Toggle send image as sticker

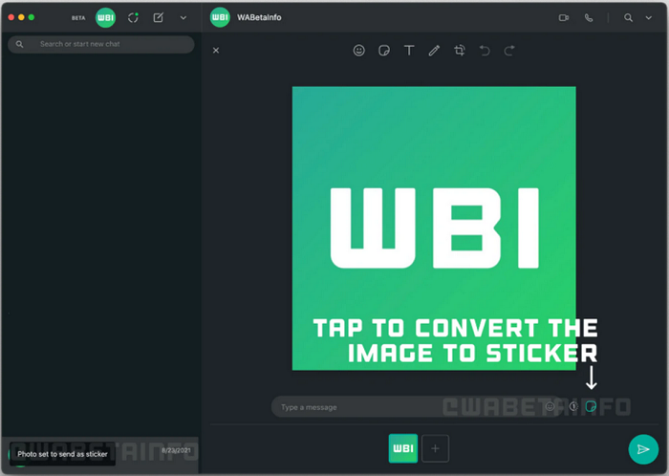pos(592,406)
